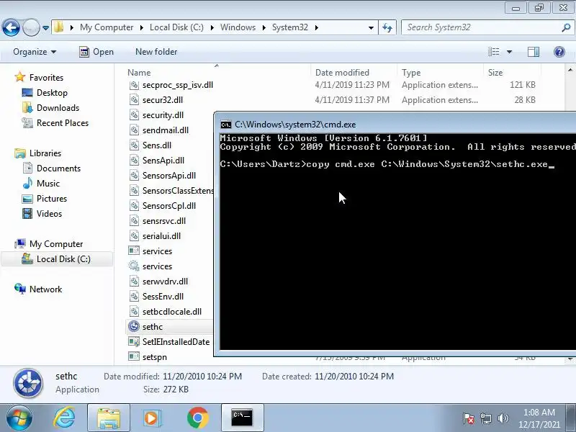Select serialui.dll file icon
The width and height of the screenshot is (576, 432).
pos(134,236)
